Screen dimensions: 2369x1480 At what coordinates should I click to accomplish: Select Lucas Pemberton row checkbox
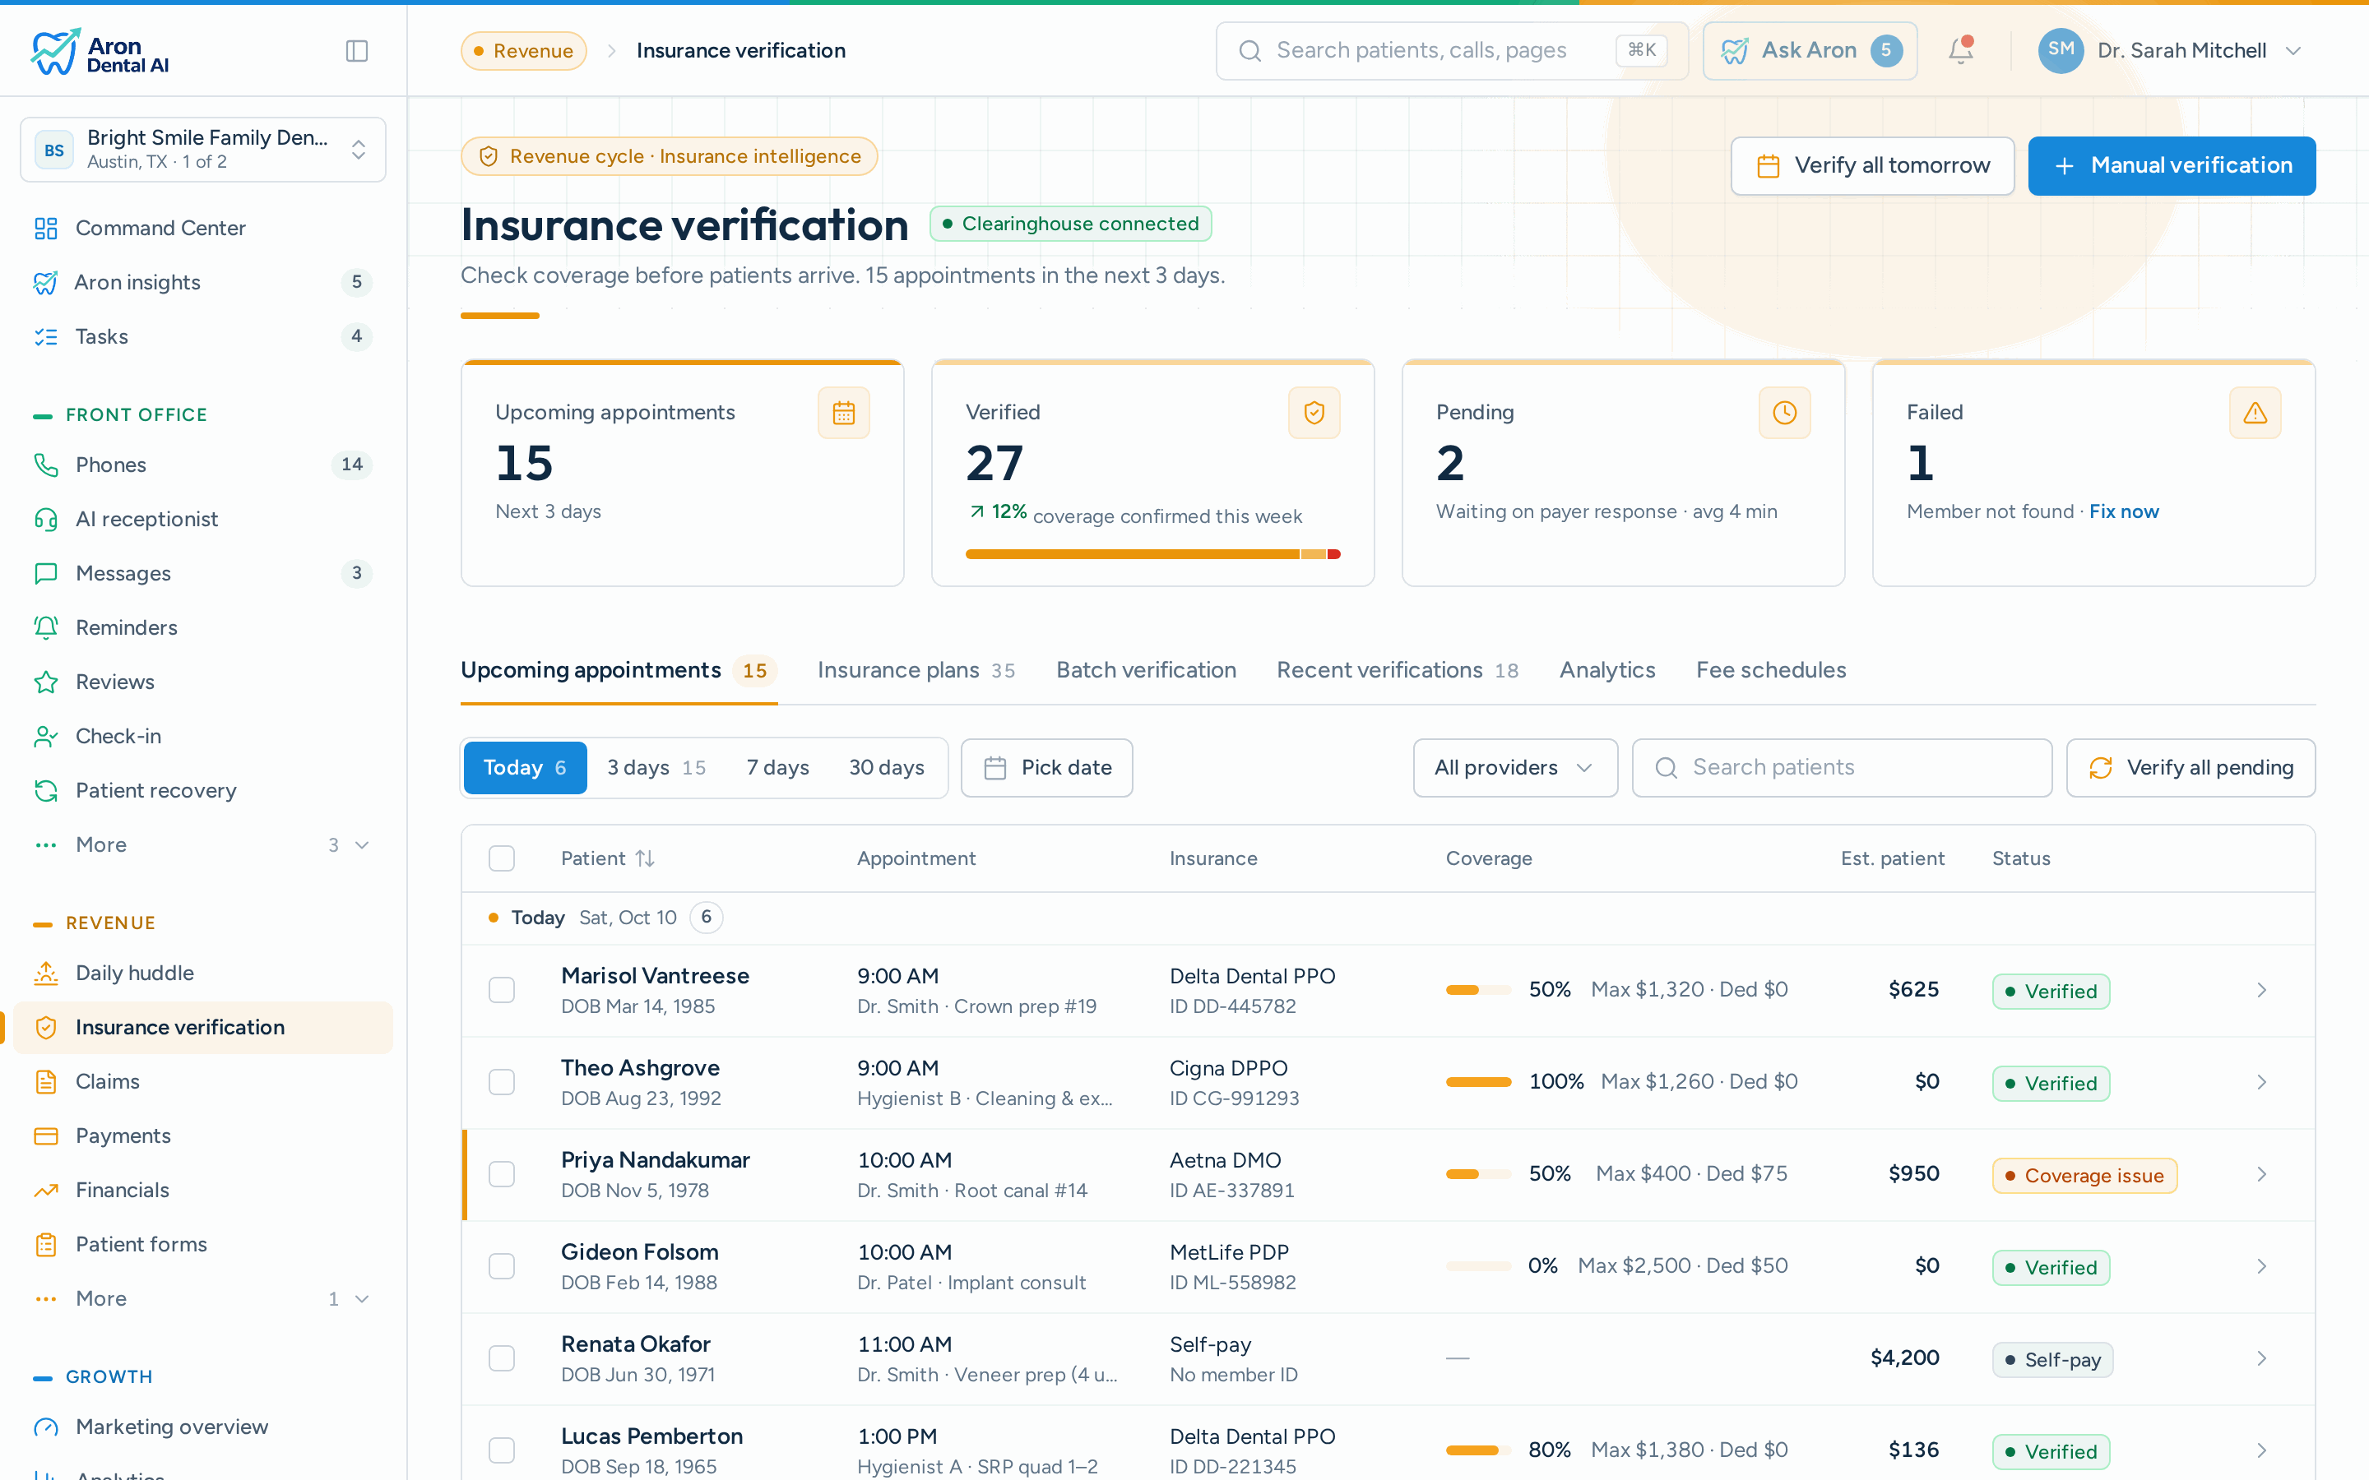pos(501,1450)
